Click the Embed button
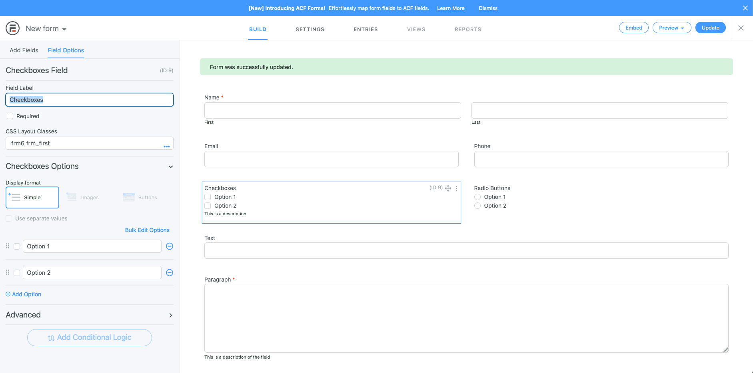The height and width of the screenshot is (373, 753). tap(634, 28)
